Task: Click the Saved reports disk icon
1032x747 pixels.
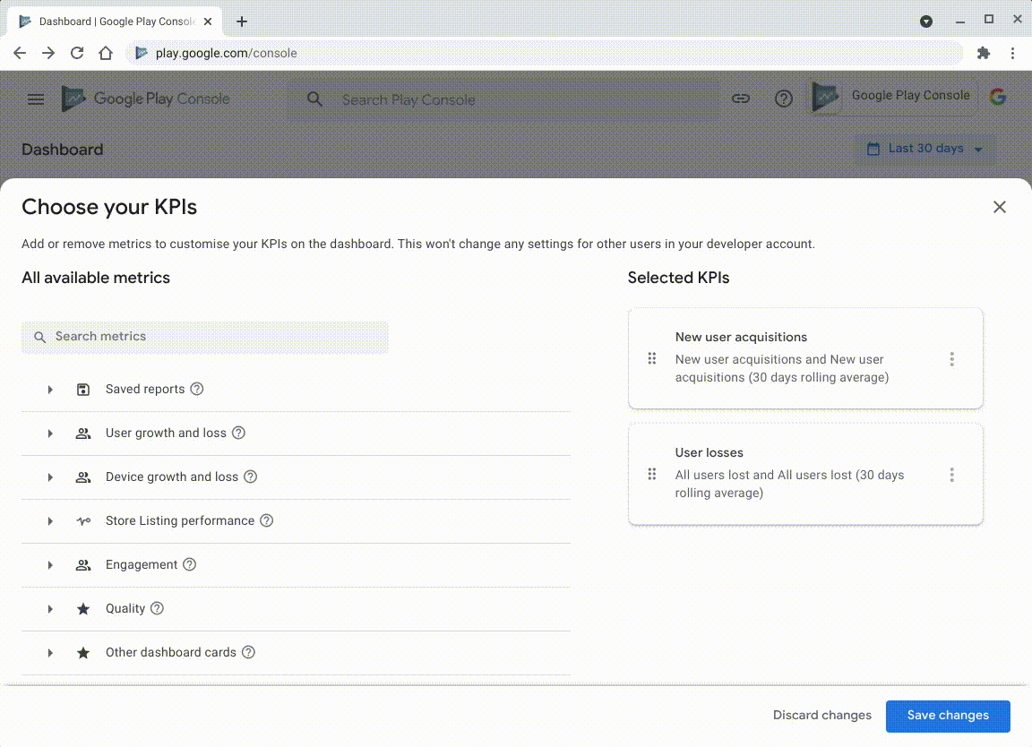Action: (83, 390)
